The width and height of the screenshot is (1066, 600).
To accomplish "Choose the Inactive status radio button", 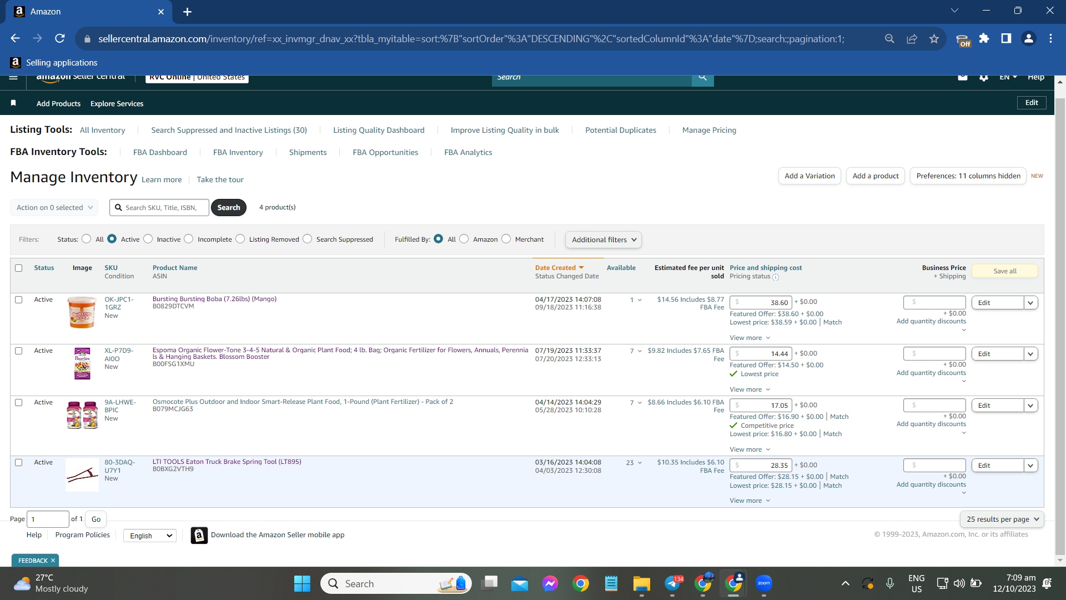I will [x=148, y=239].
